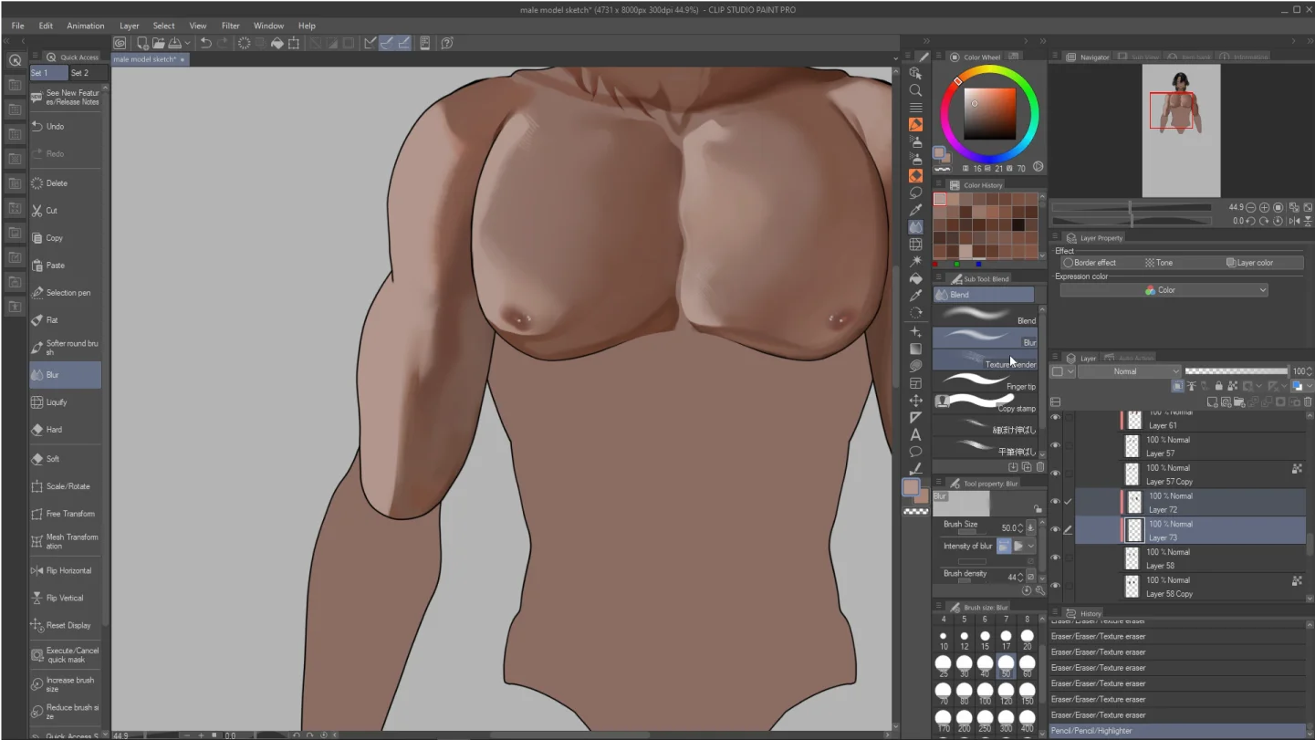Open the Sub Tool panel menu

pos(938,278)
